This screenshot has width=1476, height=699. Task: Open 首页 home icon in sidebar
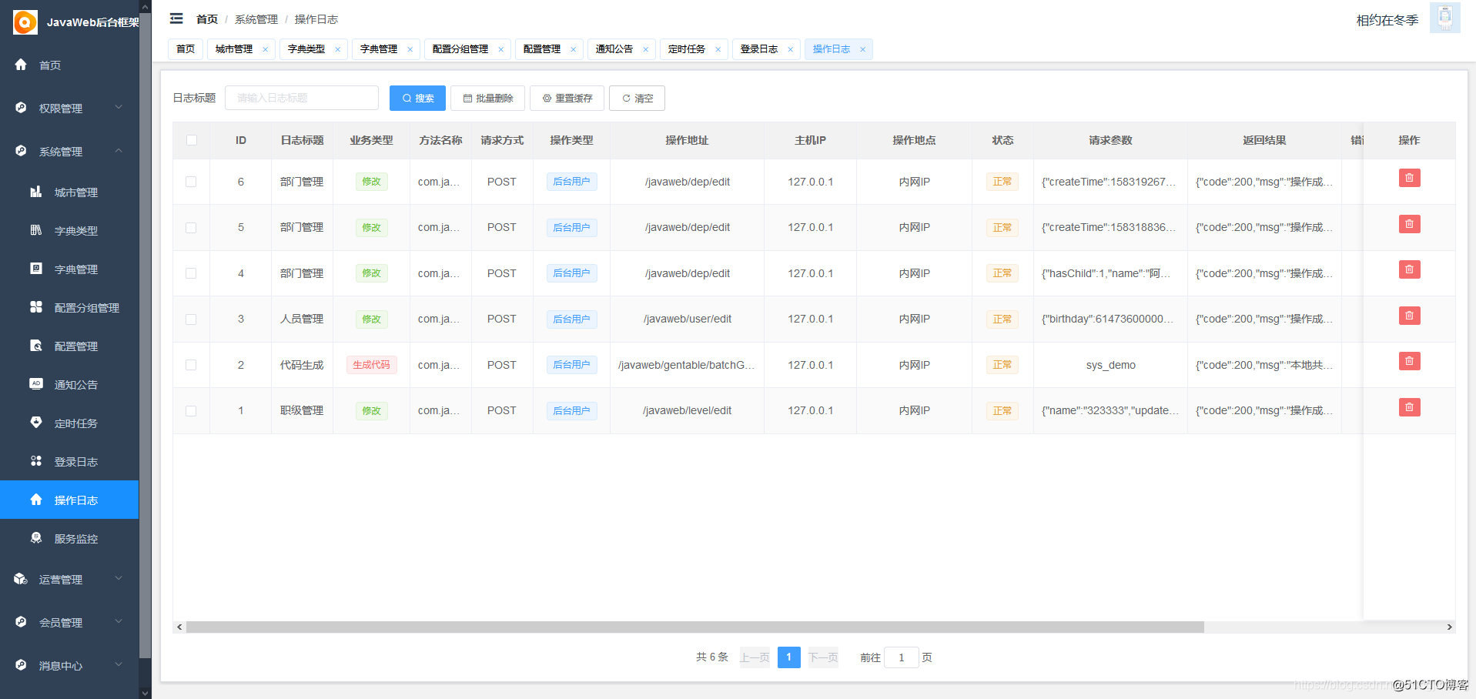21,65
